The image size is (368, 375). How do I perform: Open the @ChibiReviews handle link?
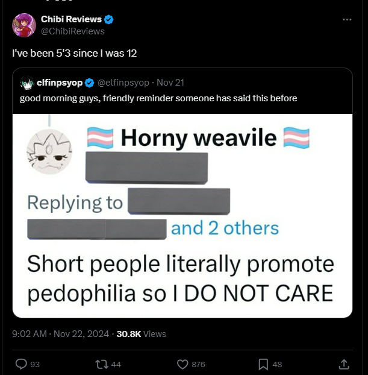[73, 31]
